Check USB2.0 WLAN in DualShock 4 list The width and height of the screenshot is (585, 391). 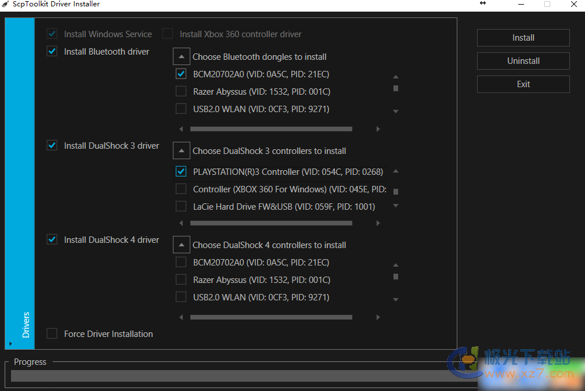click(x=181, y=297)
